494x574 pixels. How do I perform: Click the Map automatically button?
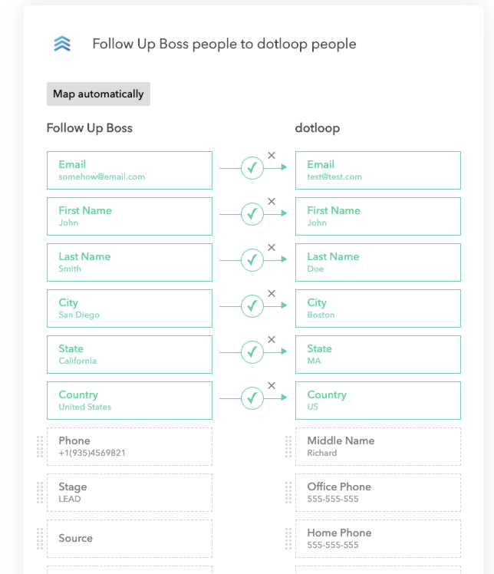pyautogui.click(x=98, y=94)
